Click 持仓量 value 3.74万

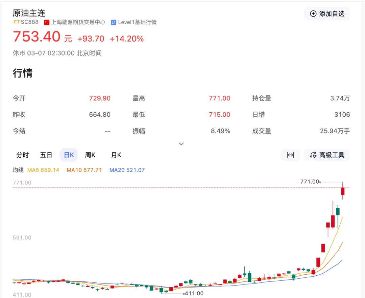click(x=340, y=98)
